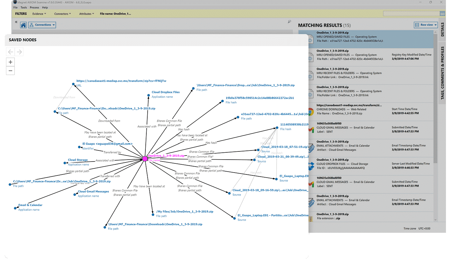Image resolution: width=452 pixels, height=265 pixels.
Task: Select the El Guapo eguapo036@gmail.com identifier node
Action: click(x=79, y=147)
